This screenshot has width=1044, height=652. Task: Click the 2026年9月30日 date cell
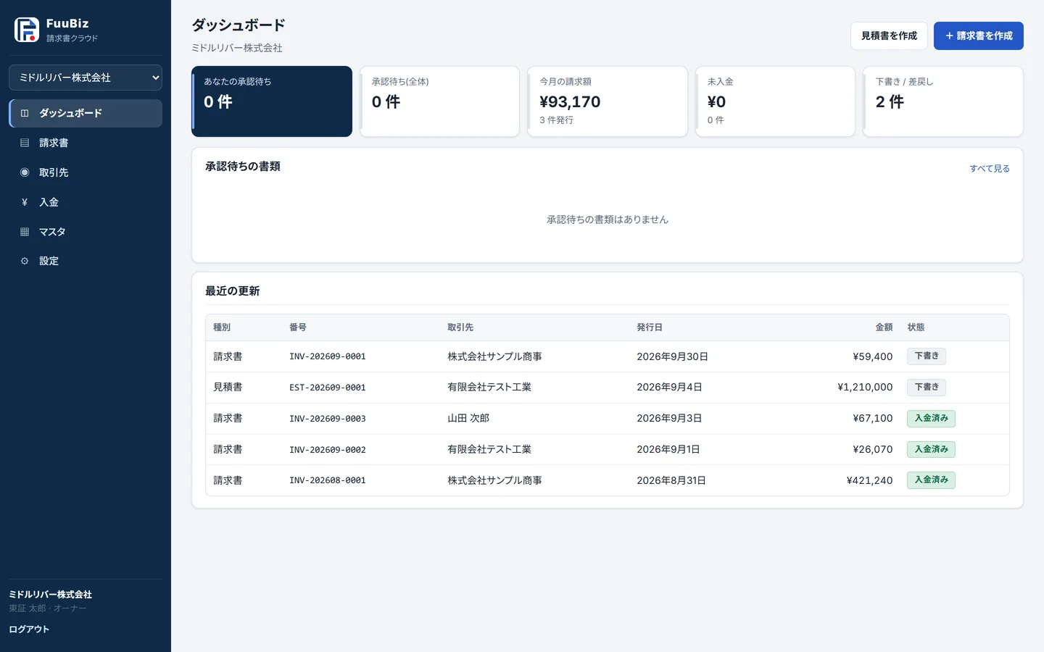(672, 356)
